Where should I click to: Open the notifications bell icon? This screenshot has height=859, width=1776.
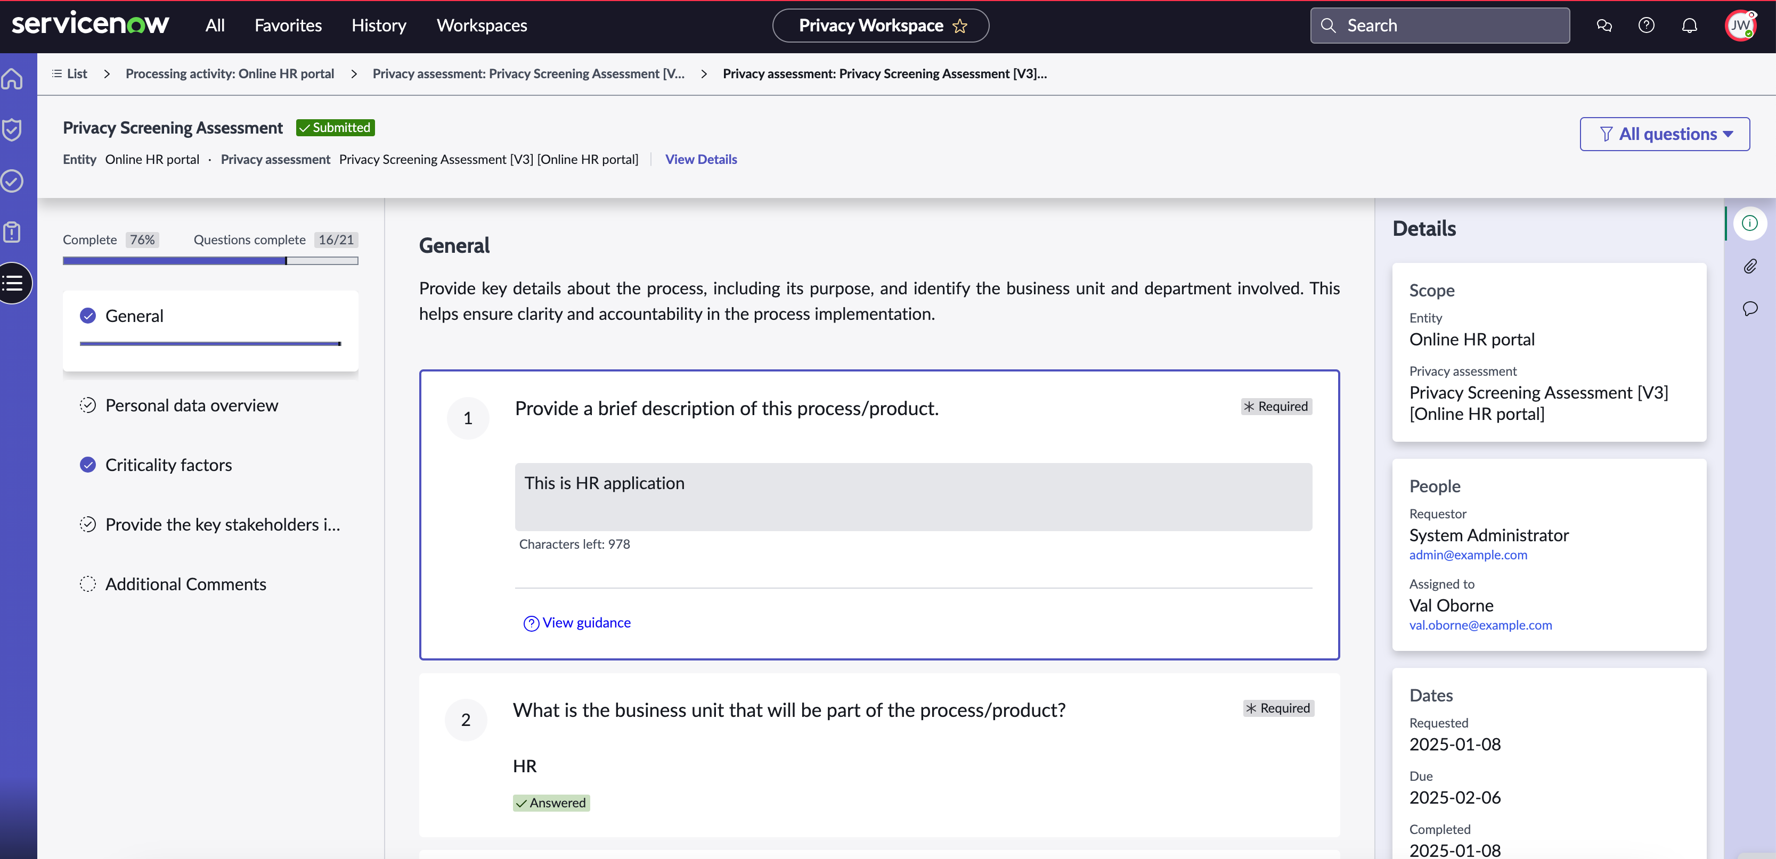coord(1689,26)
